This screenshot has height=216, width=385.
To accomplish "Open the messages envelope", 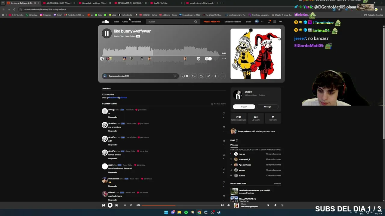I will pos(275,22).
